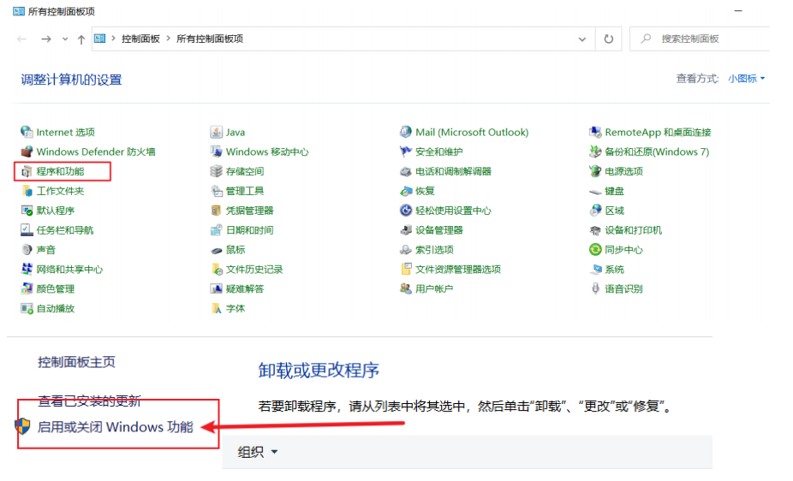Click the Windows shield icon

pyautogui.click(x=22, y=426)
